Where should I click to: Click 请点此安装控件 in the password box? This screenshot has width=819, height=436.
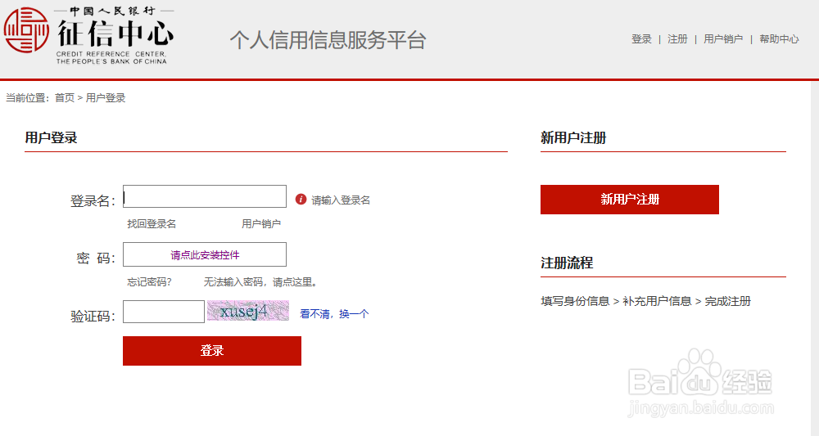point(205,255)
